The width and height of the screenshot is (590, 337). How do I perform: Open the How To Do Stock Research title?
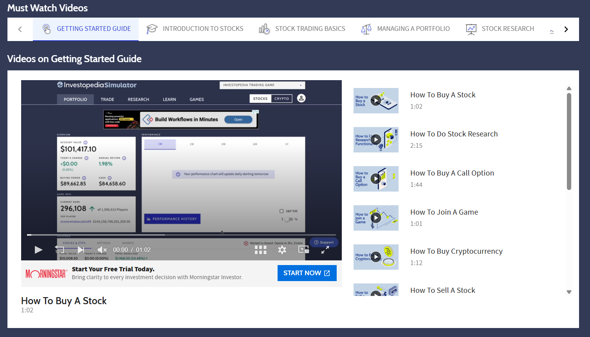(x=454, y=134)
